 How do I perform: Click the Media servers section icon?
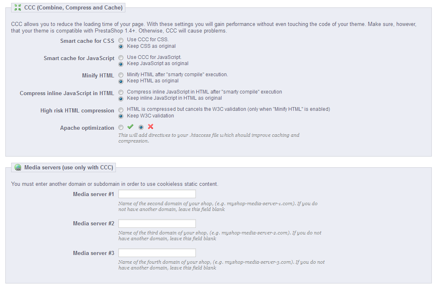18,167
